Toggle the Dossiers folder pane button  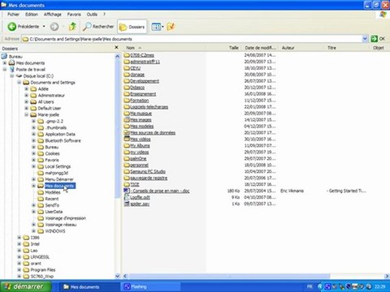132,27
